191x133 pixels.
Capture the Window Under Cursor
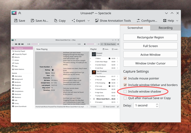150,63
